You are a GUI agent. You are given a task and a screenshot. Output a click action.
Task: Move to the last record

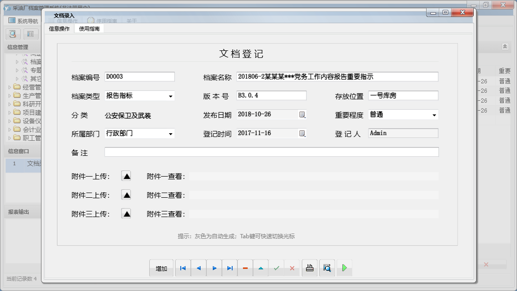(x=230, y=267)
